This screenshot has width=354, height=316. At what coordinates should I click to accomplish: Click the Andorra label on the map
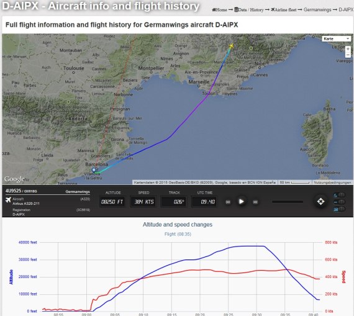pos(78,119)
